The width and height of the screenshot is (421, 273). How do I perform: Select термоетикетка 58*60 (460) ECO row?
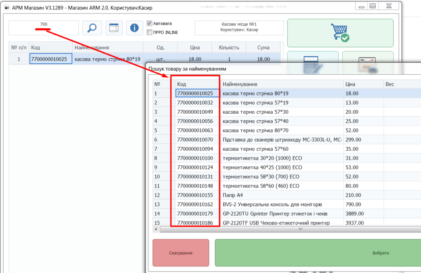click(287, 186)
